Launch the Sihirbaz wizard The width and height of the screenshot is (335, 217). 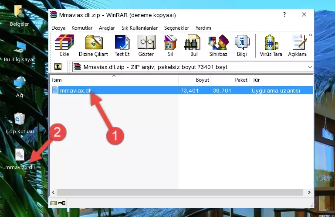(x=218, y=45)
